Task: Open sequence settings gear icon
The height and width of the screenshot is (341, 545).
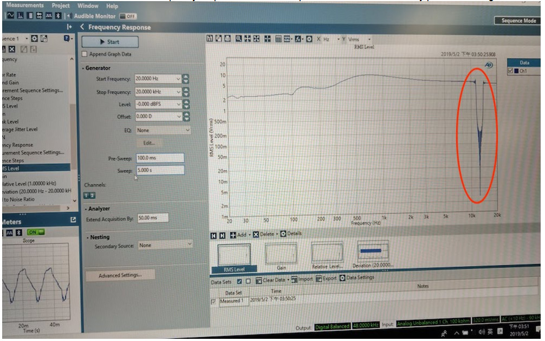Action: pos(35,38)
